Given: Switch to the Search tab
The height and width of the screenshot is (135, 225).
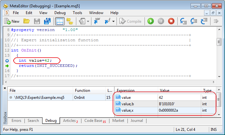Looking at the screenshot, I should pos(33,121).
